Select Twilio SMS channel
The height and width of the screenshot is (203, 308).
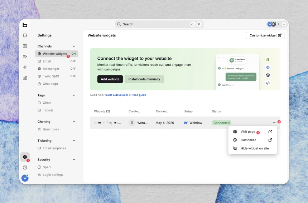pyautogui.click(x=57, y=76)
